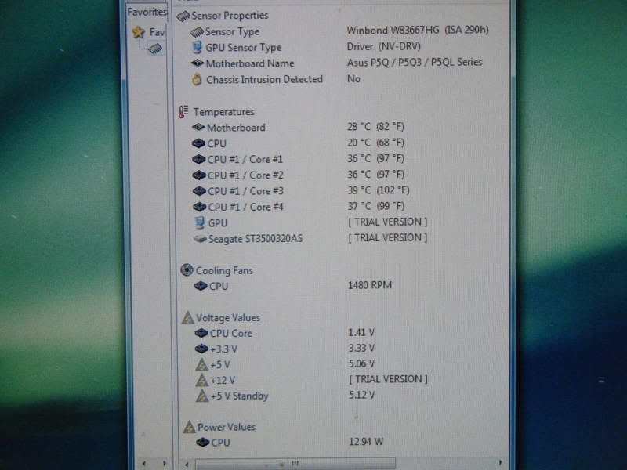Image resolution: width=627 pixels, height=470 pixels.
Task: Click the Motherboard temperature row icon
Action: [x=198, y=128]
